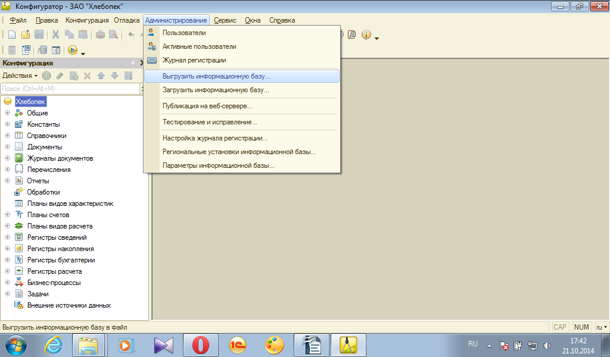Open the dropdown arrow next to debug play
The width and height of the screenshot is (610, 357).
tap(83, 53)
